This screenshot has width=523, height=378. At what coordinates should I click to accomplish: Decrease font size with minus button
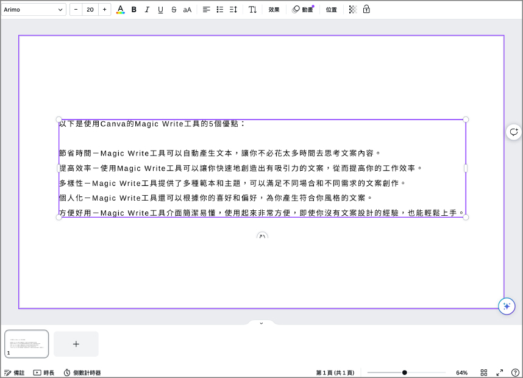pos(76,10)
